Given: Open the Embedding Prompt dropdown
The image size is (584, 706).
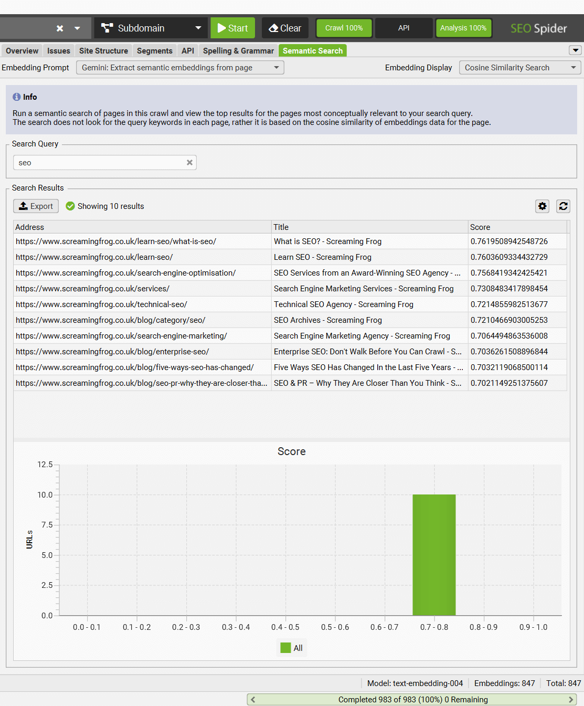Looking at the screenshot, I should click(x=277, y=67).
